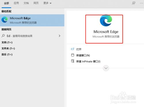Open the 文件夹 (1+) results group
This screenshot has width=144, height=107.
8,48
